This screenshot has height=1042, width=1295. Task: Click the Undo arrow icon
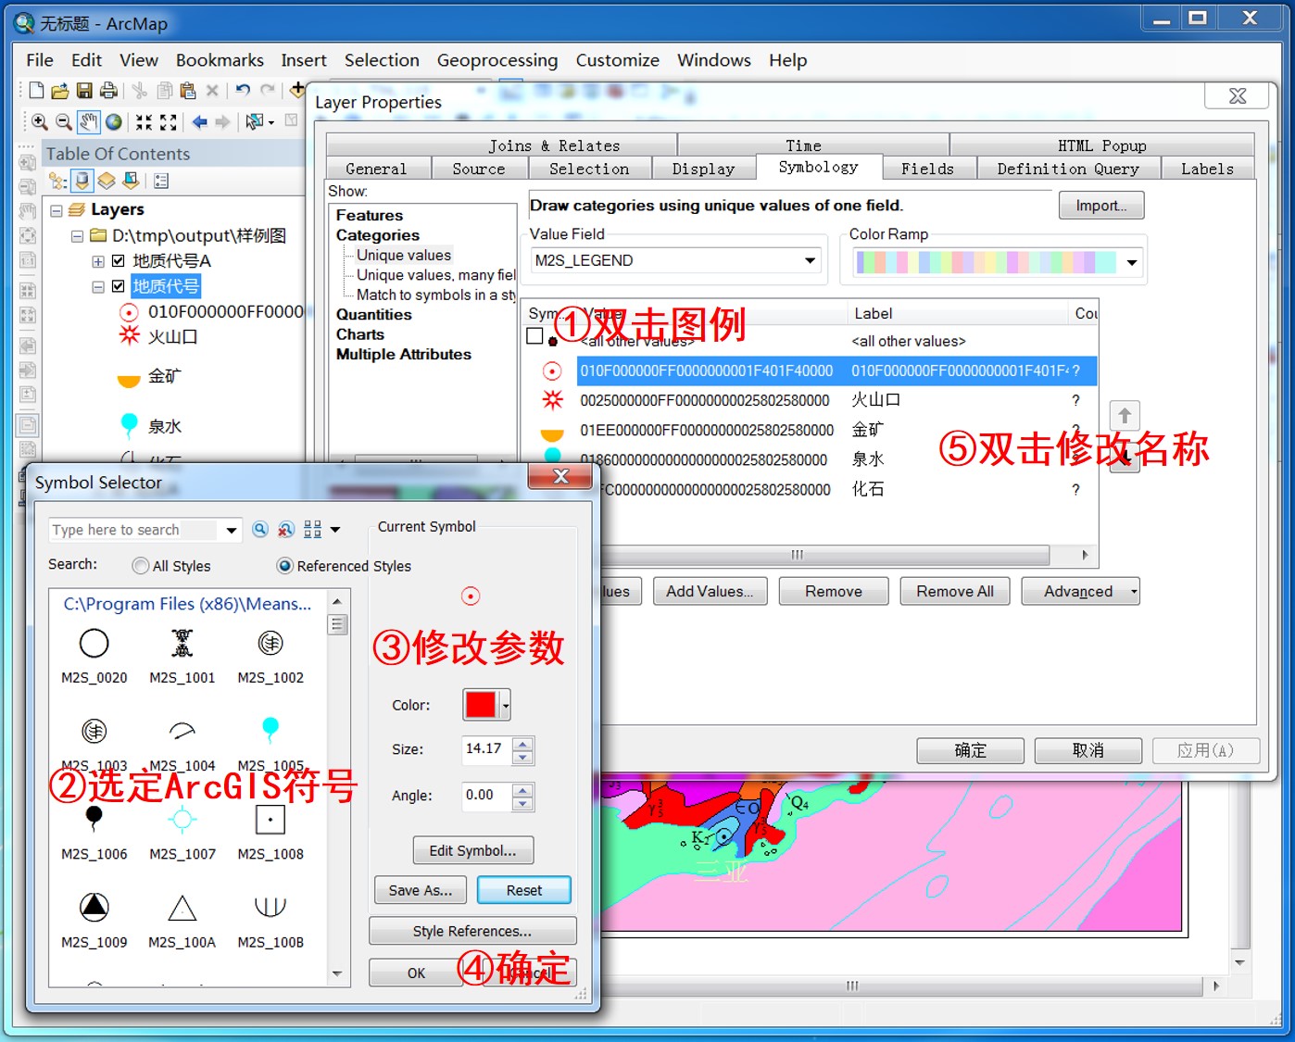243,90
